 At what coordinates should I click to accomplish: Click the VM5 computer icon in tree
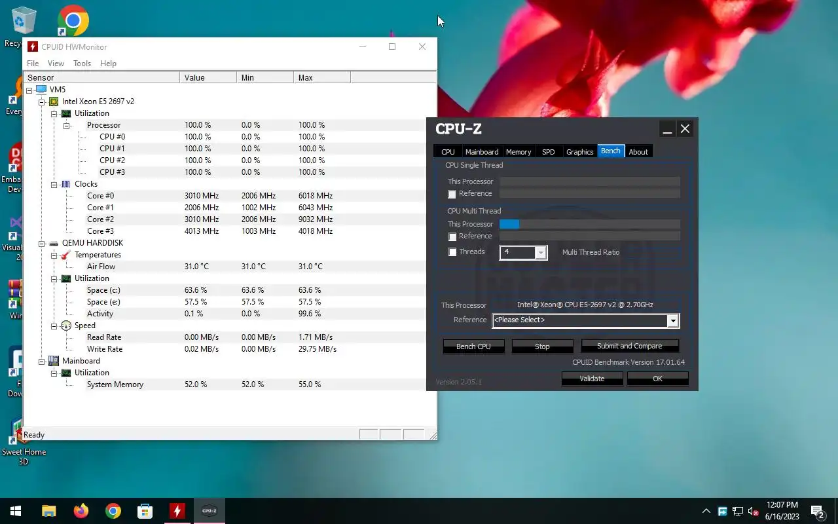[x=41, y=90]
